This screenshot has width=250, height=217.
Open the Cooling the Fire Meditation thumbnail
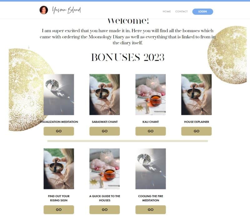tap(151, 169)
